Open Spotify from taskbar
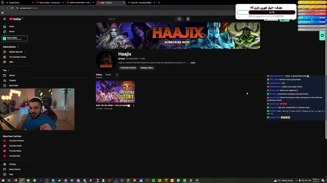 coord(153,180)
